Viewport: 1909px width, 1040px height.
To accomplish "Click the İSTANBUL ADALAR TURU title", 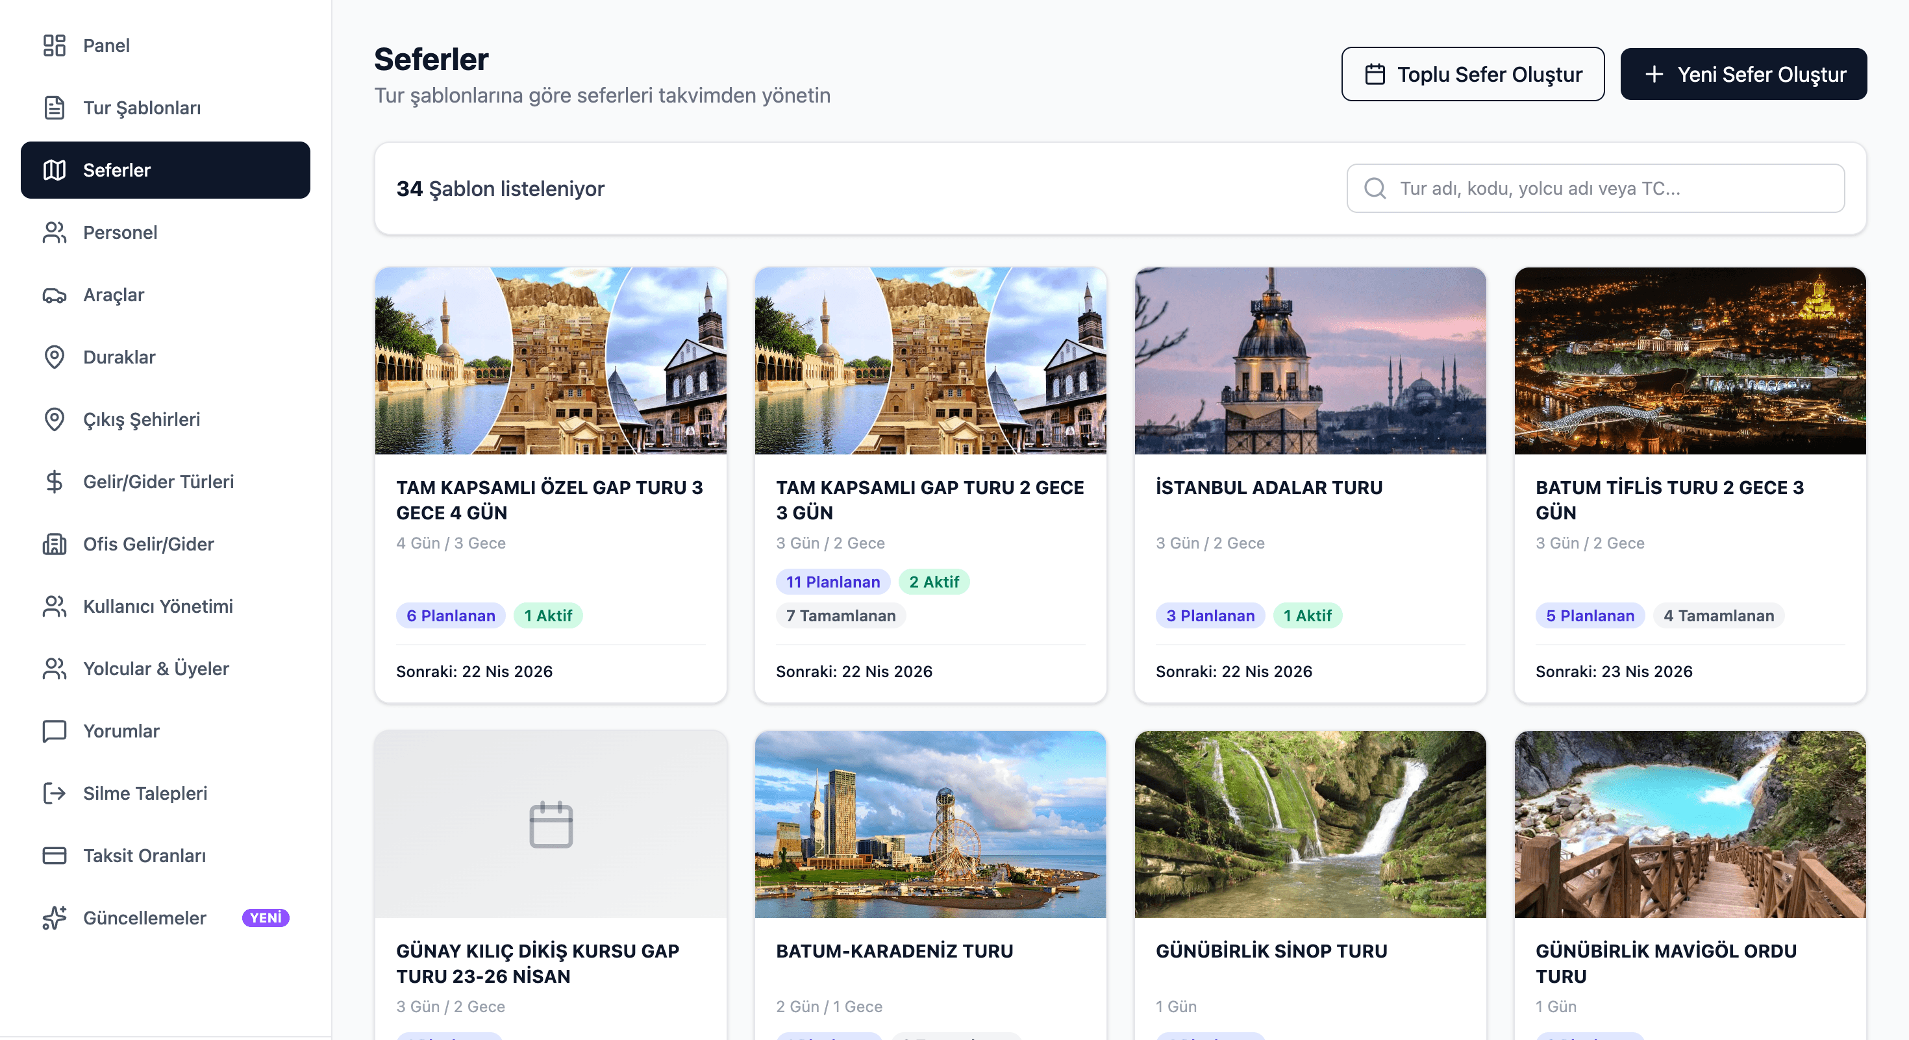I will pyautogui.click(x=1269, y=488).
